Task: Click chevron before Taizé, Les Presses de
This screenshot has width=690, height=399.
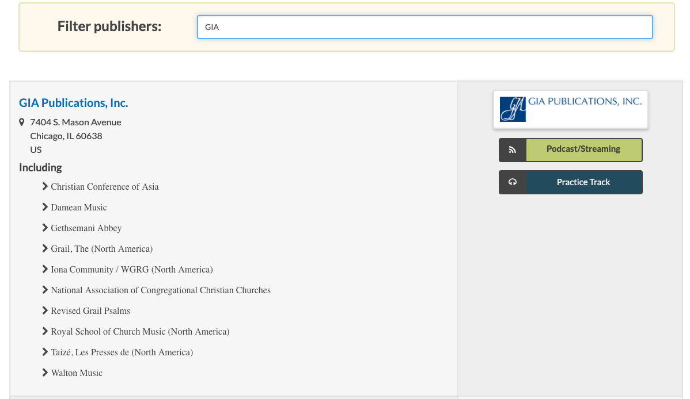Action: (45, 351)
